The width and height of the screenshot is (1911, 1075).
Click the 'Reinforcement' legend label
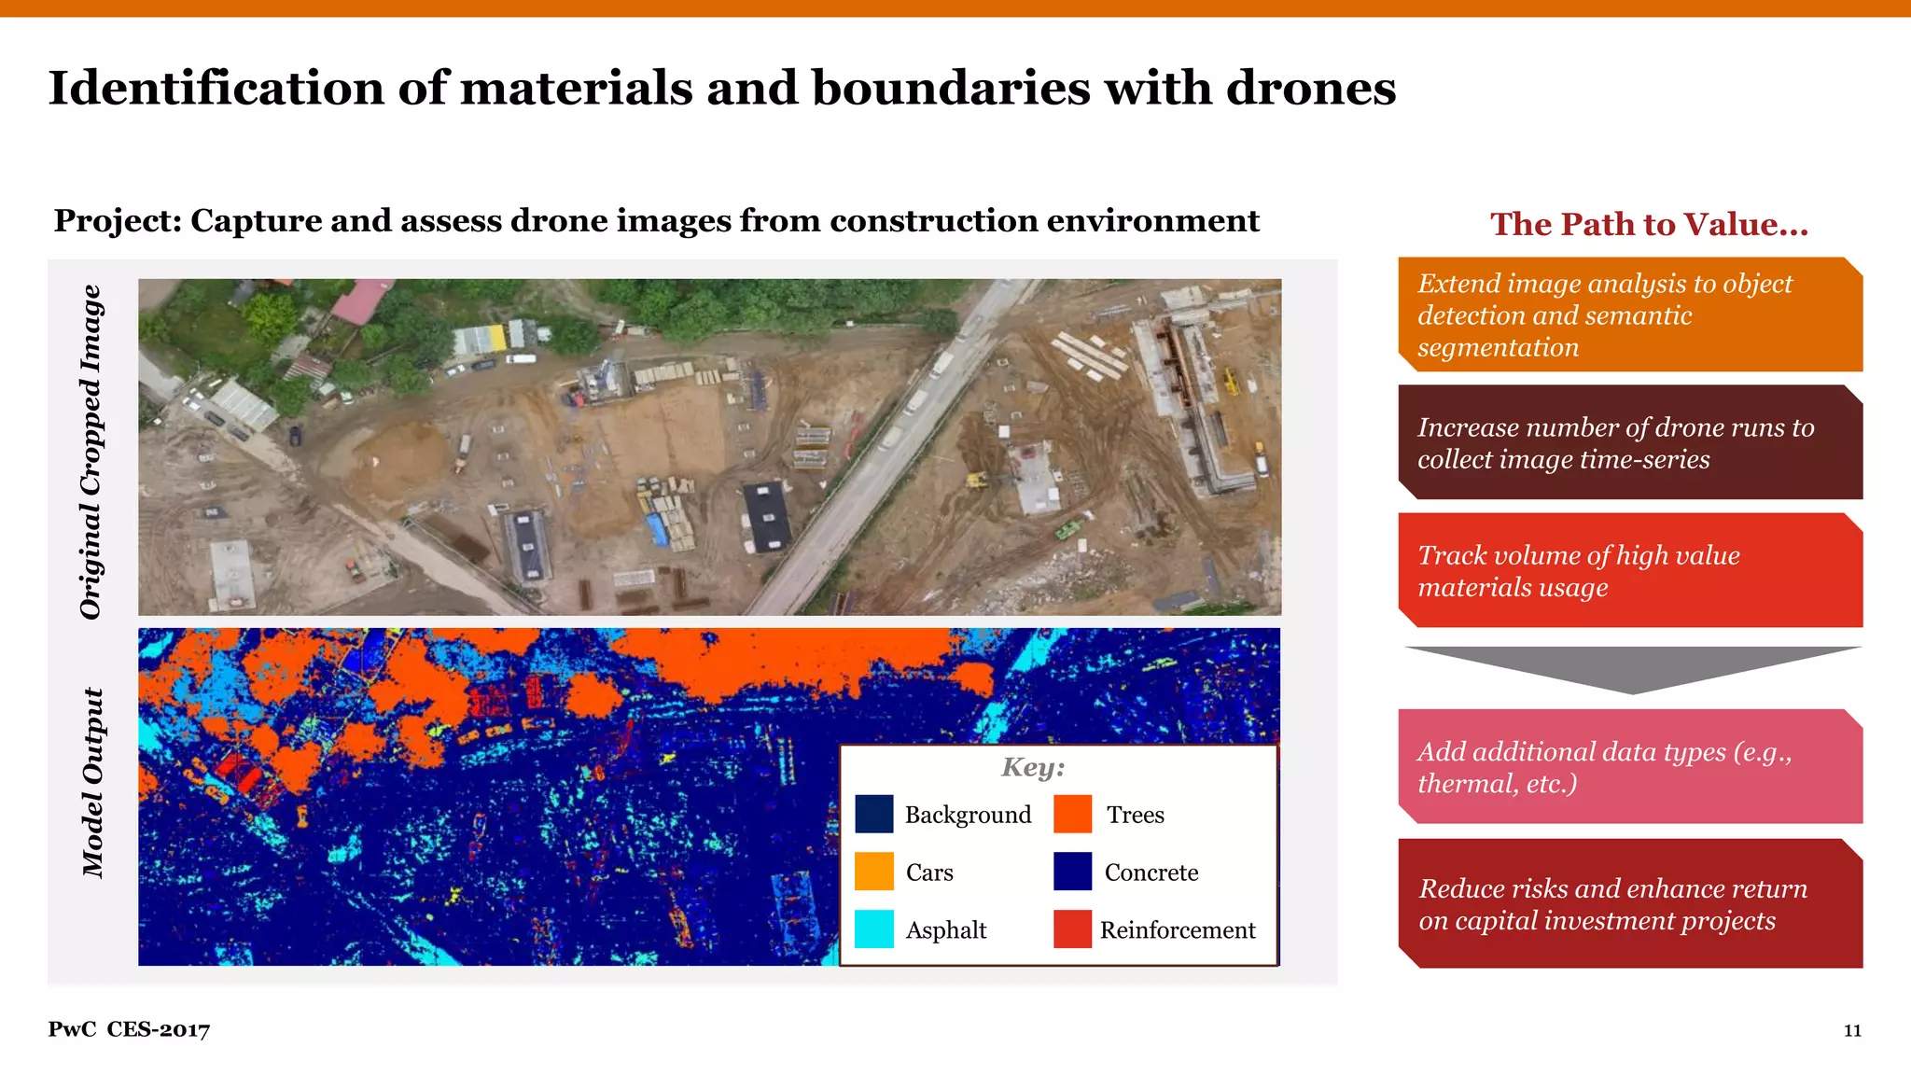pyautogui.click(x=1178, y=930)
